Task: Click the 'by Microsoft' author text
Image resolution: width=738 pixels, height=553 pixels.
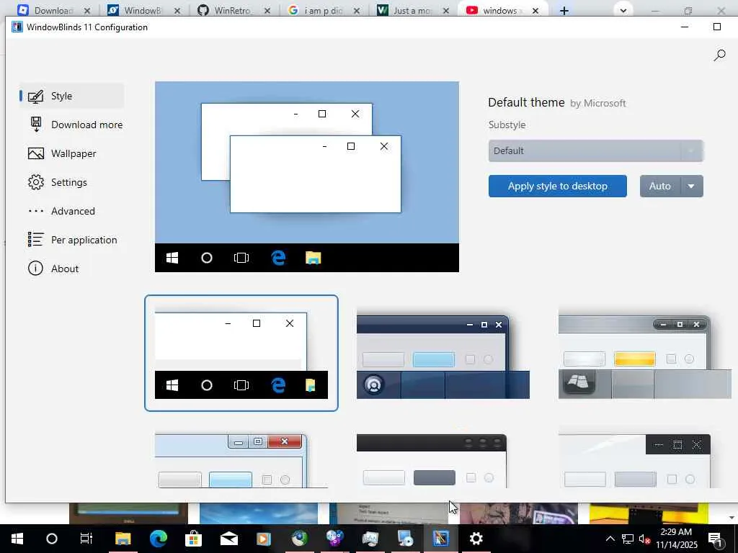Action: click(x=598, y=104)
